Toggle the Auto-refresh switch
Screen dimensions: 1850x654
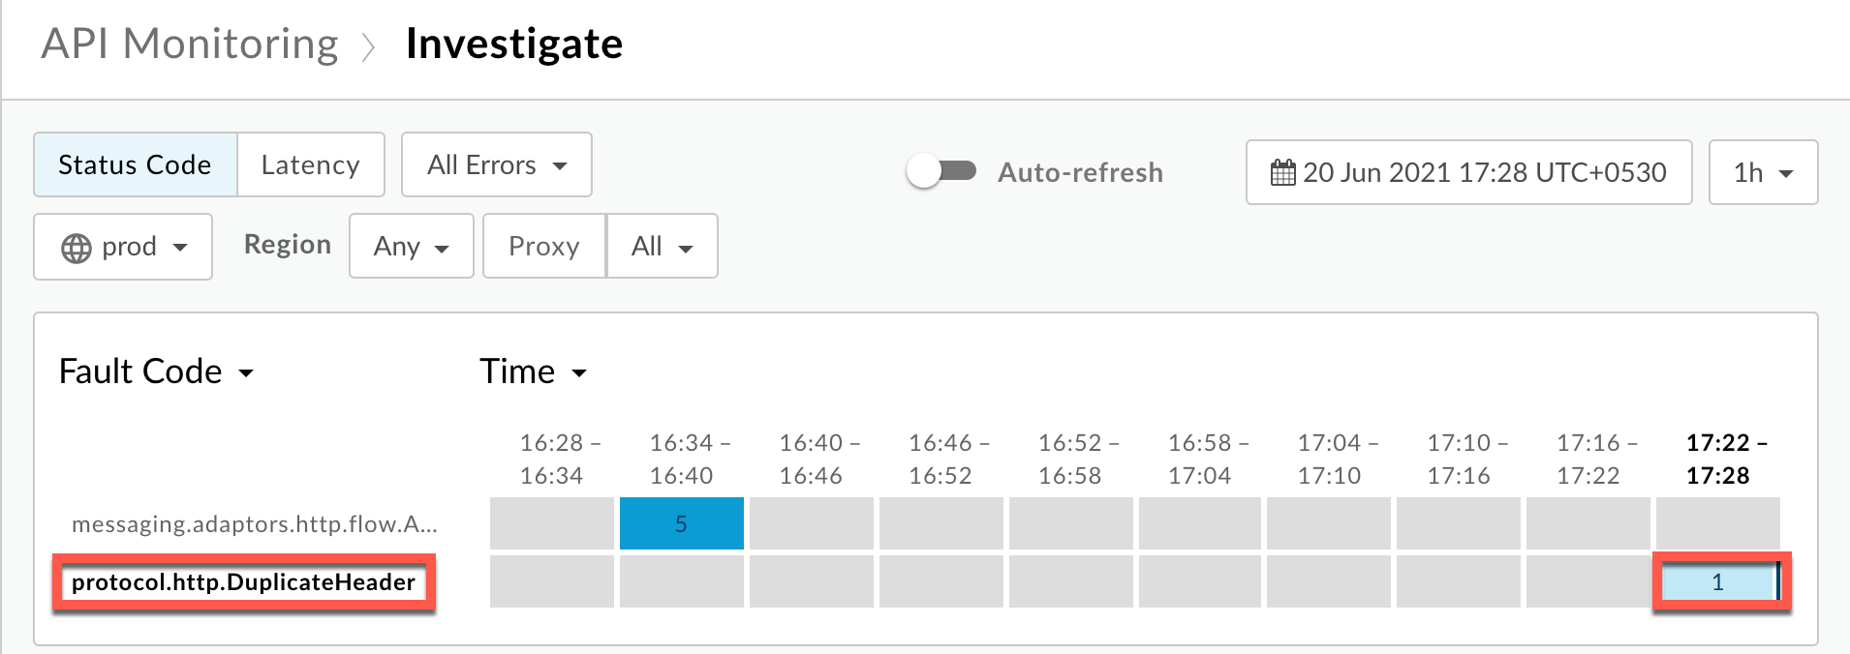(940, 172)
